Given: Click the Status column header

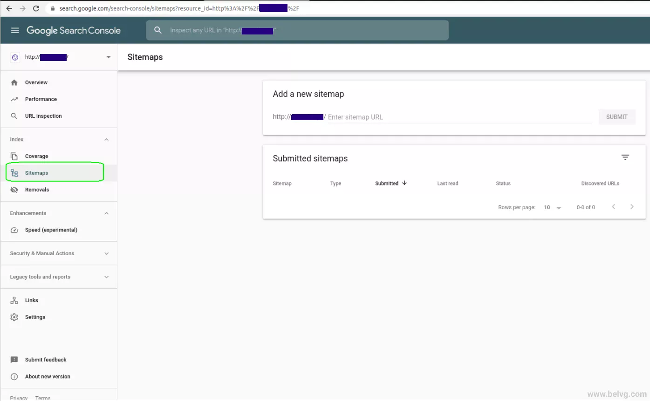Looking at the screenshot, I should pos(503,184).
